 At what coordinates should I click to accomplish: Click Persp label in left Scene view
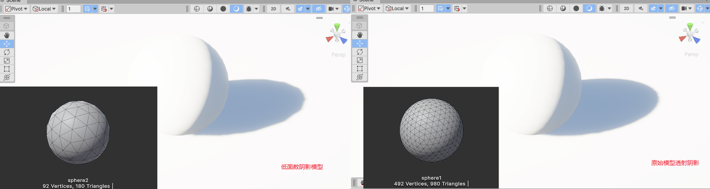[x=339, y=55]
